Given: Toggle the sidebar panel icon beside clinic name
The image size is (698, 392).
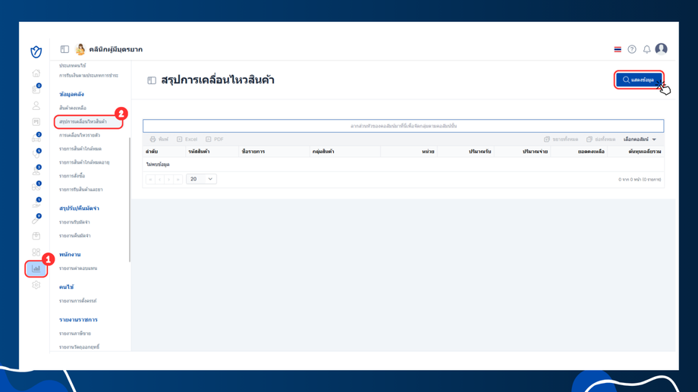Looking at the screenshot, I should click(64, 49).
